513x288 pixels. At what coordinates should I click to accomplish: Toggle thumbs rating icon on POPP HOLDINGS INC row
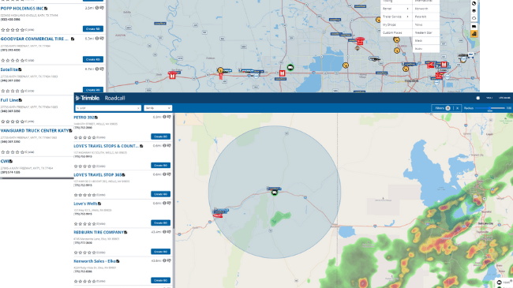point(102,8)
